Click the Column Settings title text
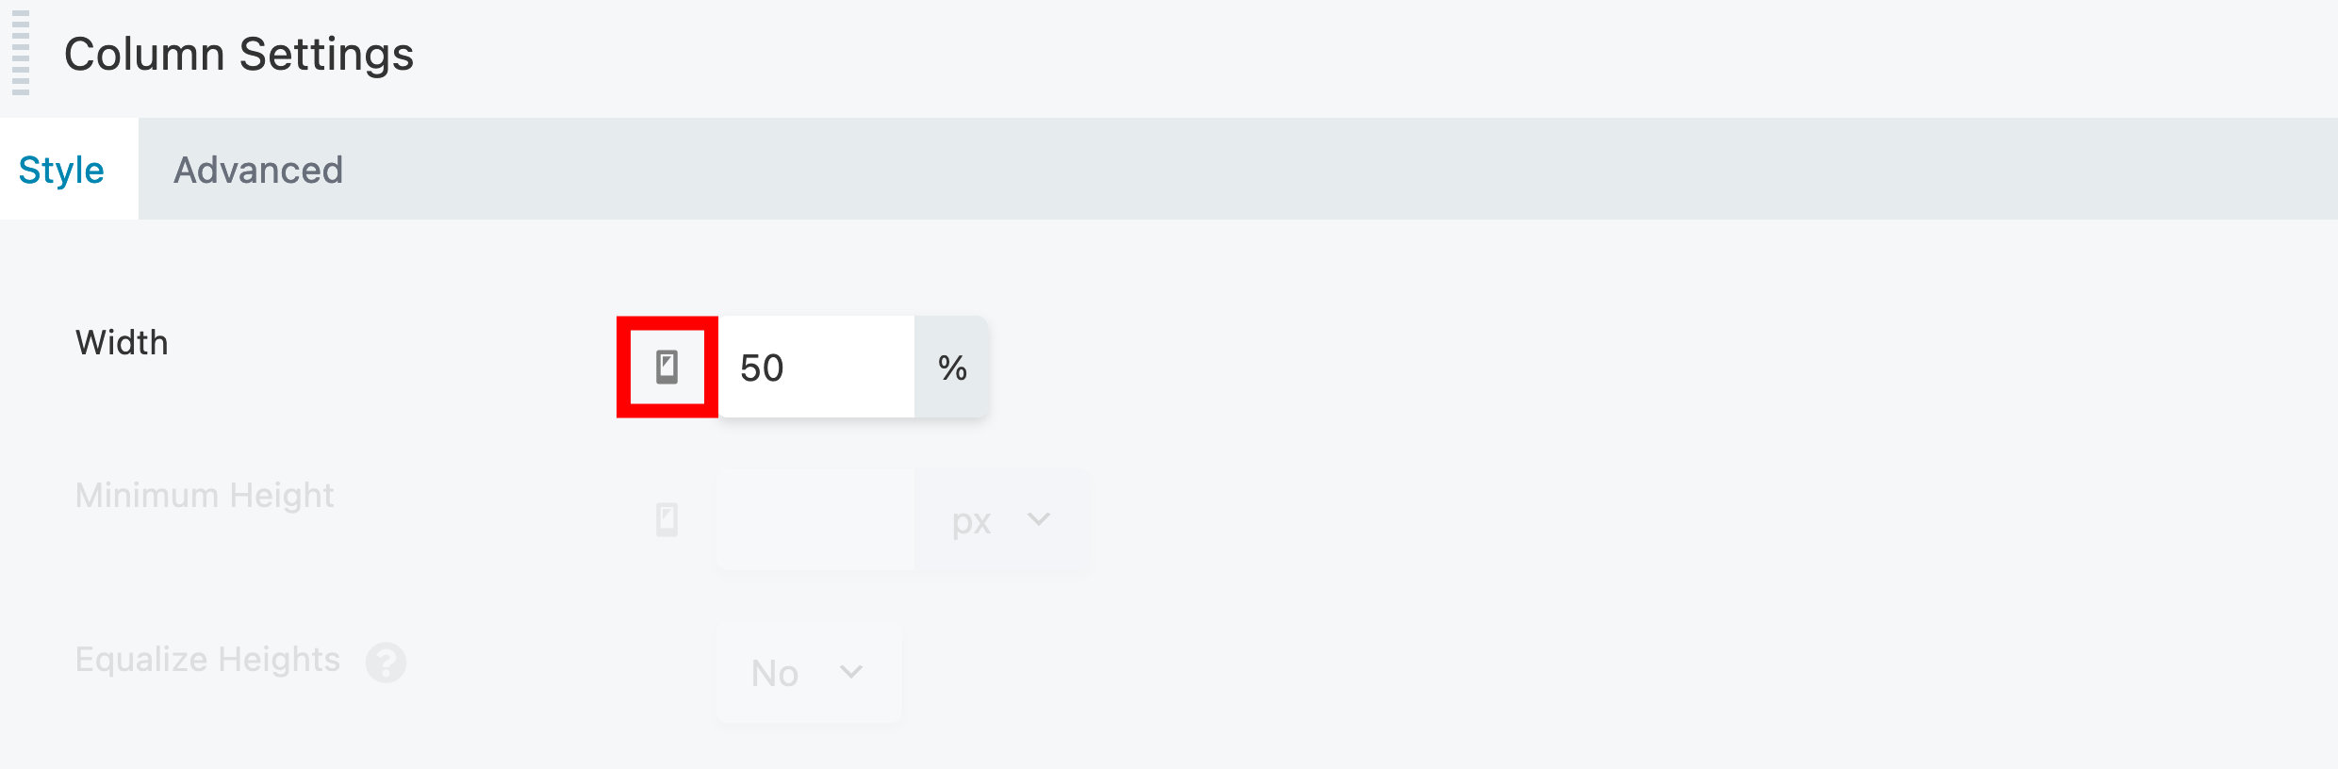 coord(239,54)
